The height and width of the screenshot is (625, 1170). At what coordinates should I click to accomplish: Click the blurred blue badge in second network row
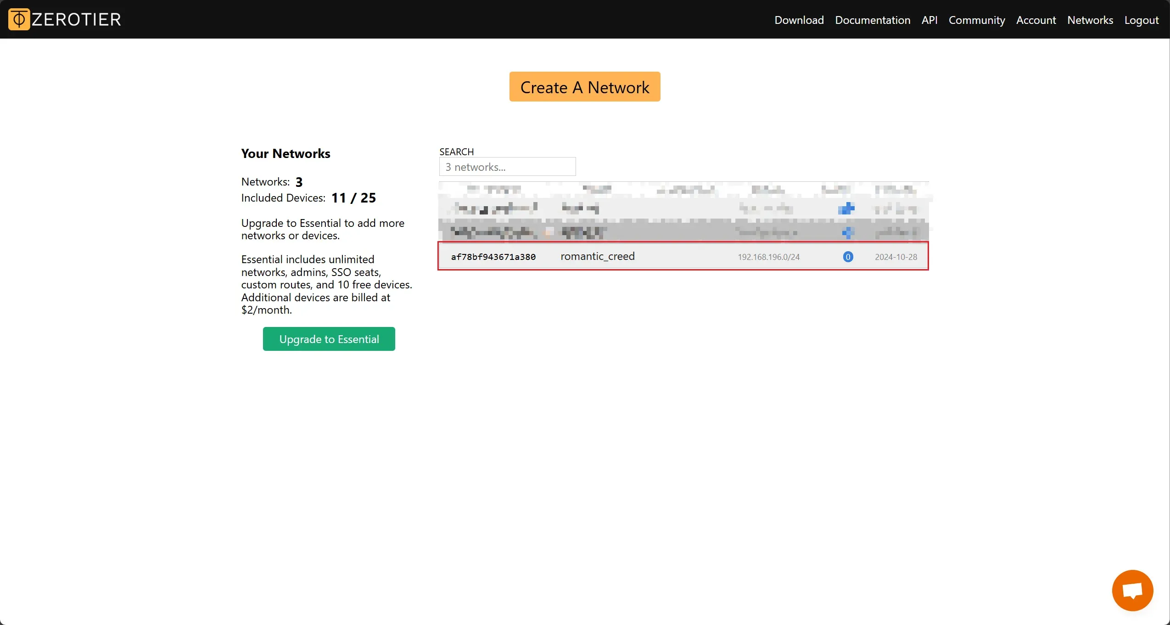tap(847, 233)
